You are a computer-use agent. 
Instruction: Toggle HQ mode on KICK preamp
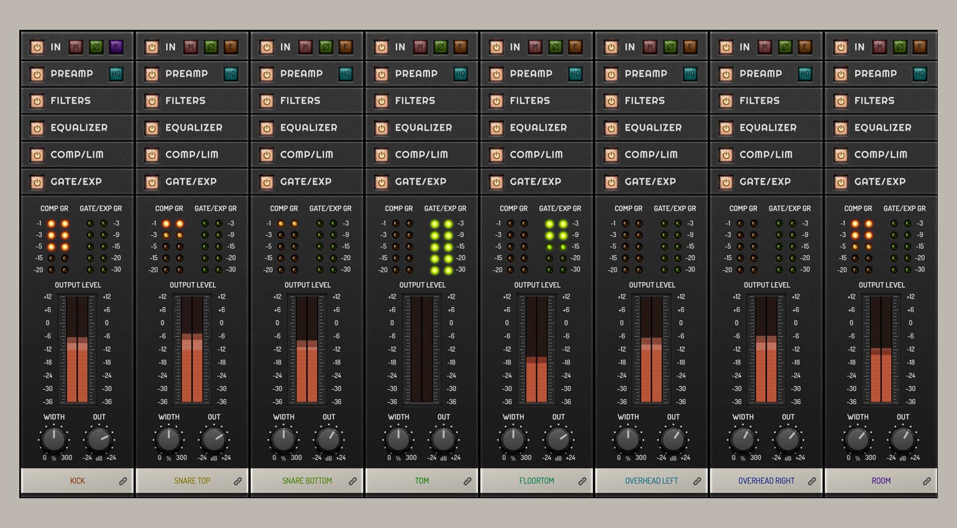point(116,74)
